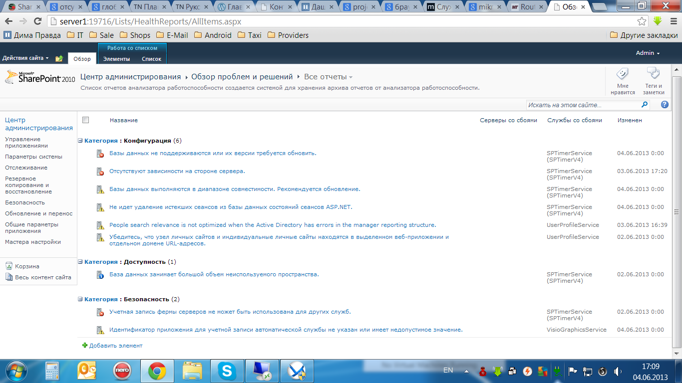Open the 'Providers' bookmarks folder
The image size is (682, 383).
click(x=288, y=35)
